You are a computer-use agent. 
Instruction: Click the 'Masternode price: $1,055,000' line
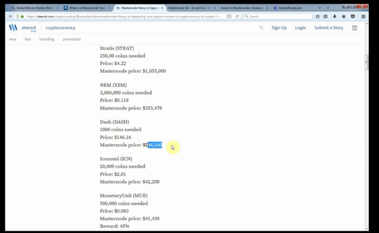point(133,71)
